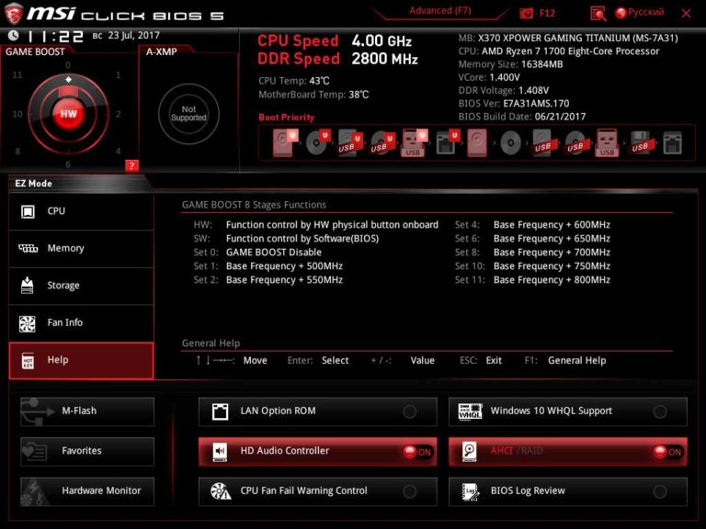The height and width of the screenshot is (529, 706).
Task: Open the CPU section in EZ Mode
Action: pyautogui.click(x=81, y=211)
